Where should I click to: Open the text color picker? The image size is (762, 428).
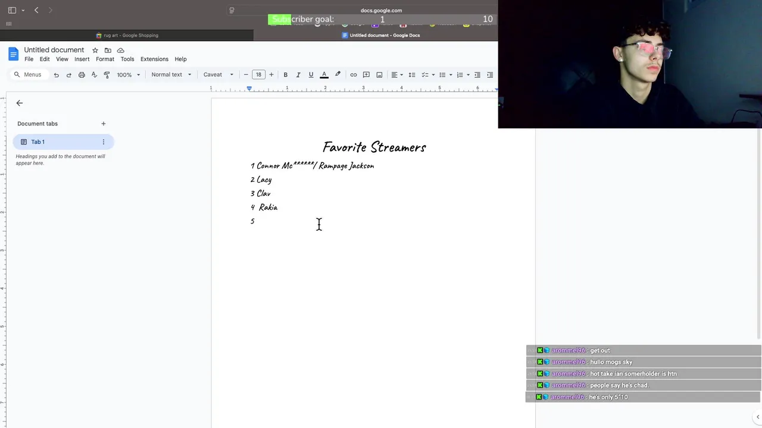324,75
